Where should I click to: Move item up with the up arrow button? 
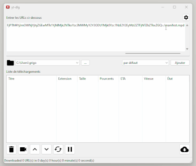point(35,149)
